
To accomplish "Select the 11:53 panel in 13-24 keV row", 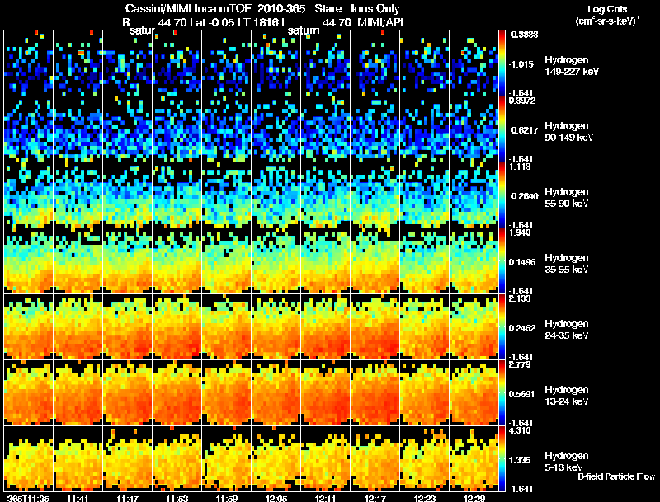I will click(177, 392).
